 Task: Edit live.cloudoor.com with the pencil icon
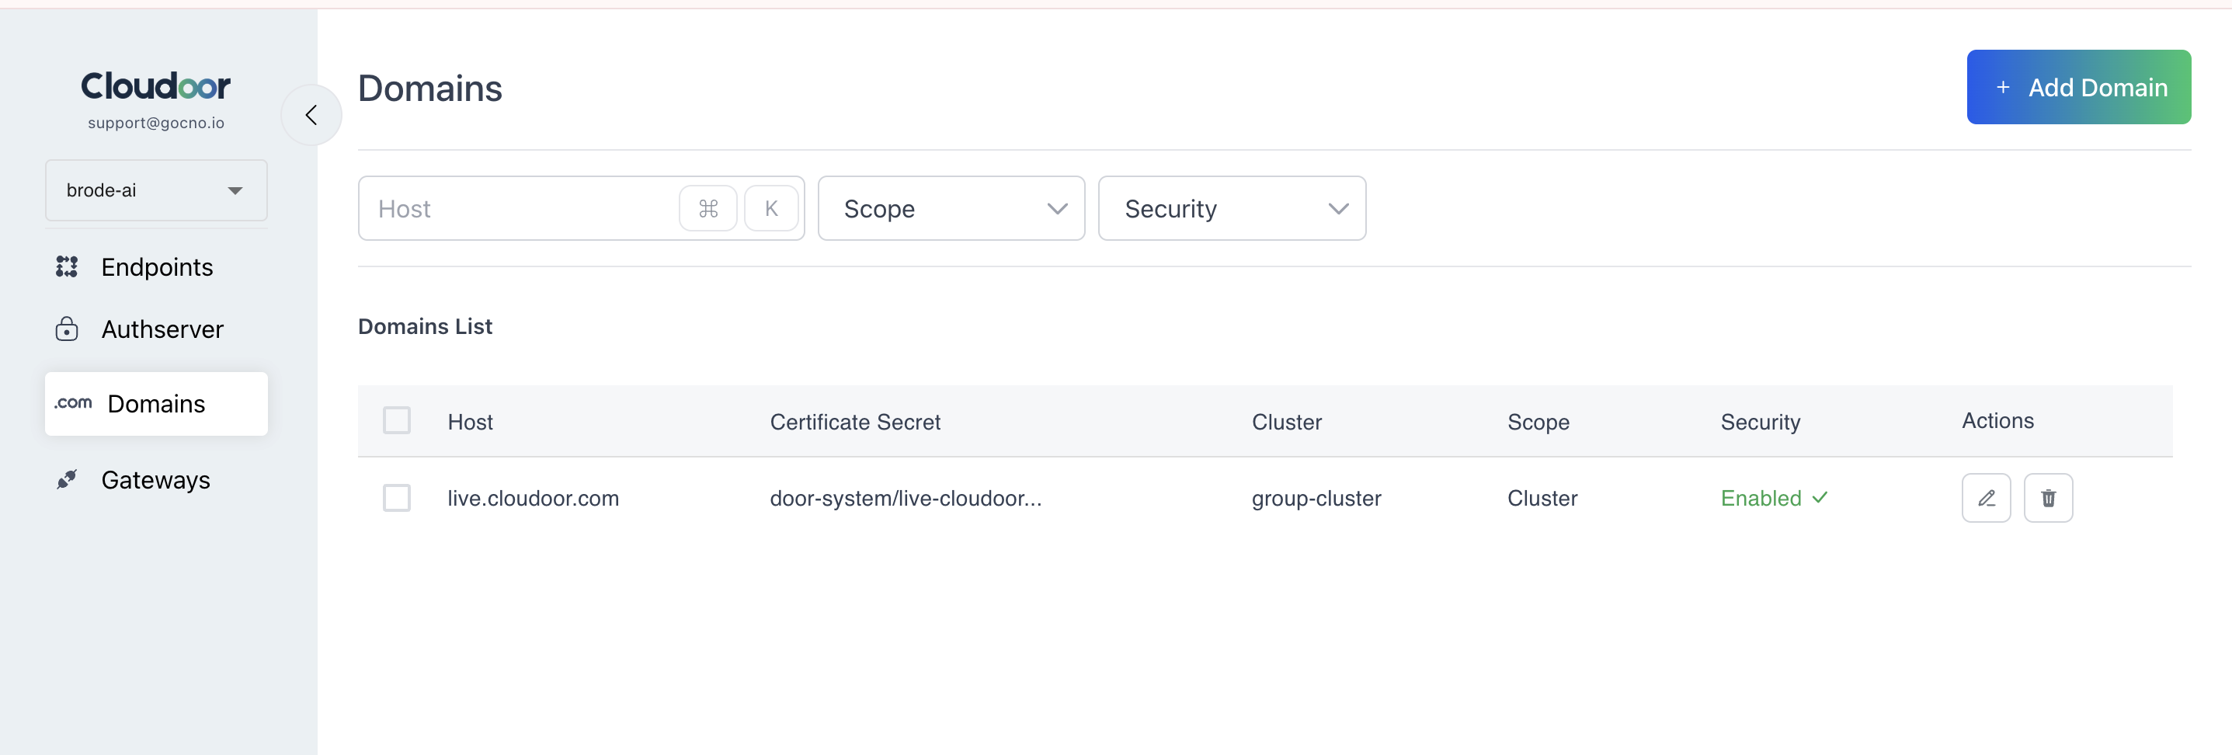tap(1985, 498)
